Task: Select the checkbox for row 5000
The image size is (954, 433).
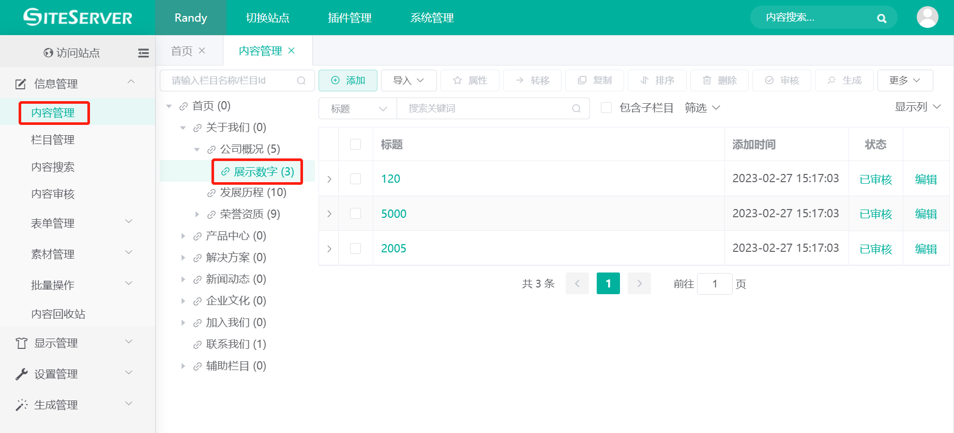Action: 355,214
